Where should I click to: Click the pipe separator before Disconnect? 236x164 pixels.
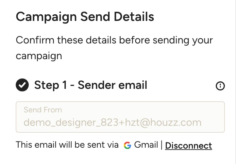161,145
